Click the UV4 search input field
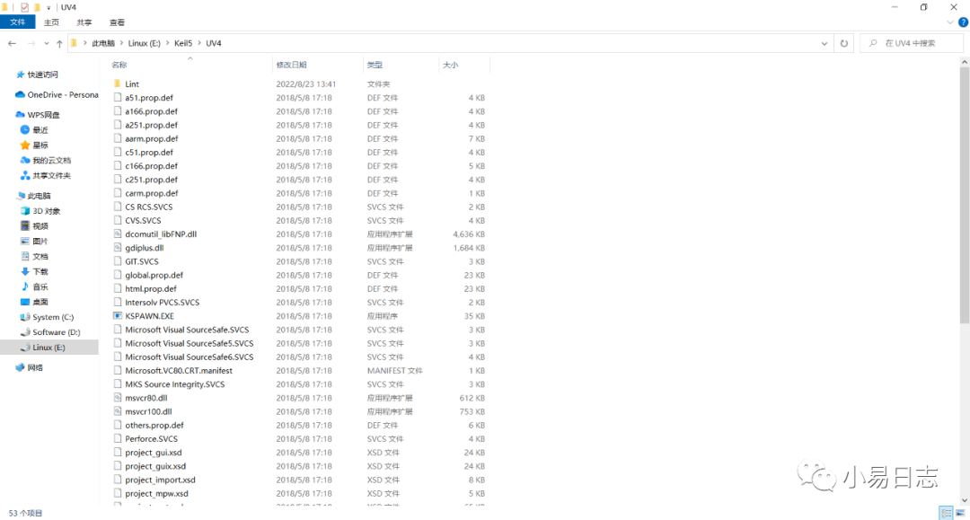The height and width of the screenshot is (520, 970). pyautogui.click(x=912, y=43)
